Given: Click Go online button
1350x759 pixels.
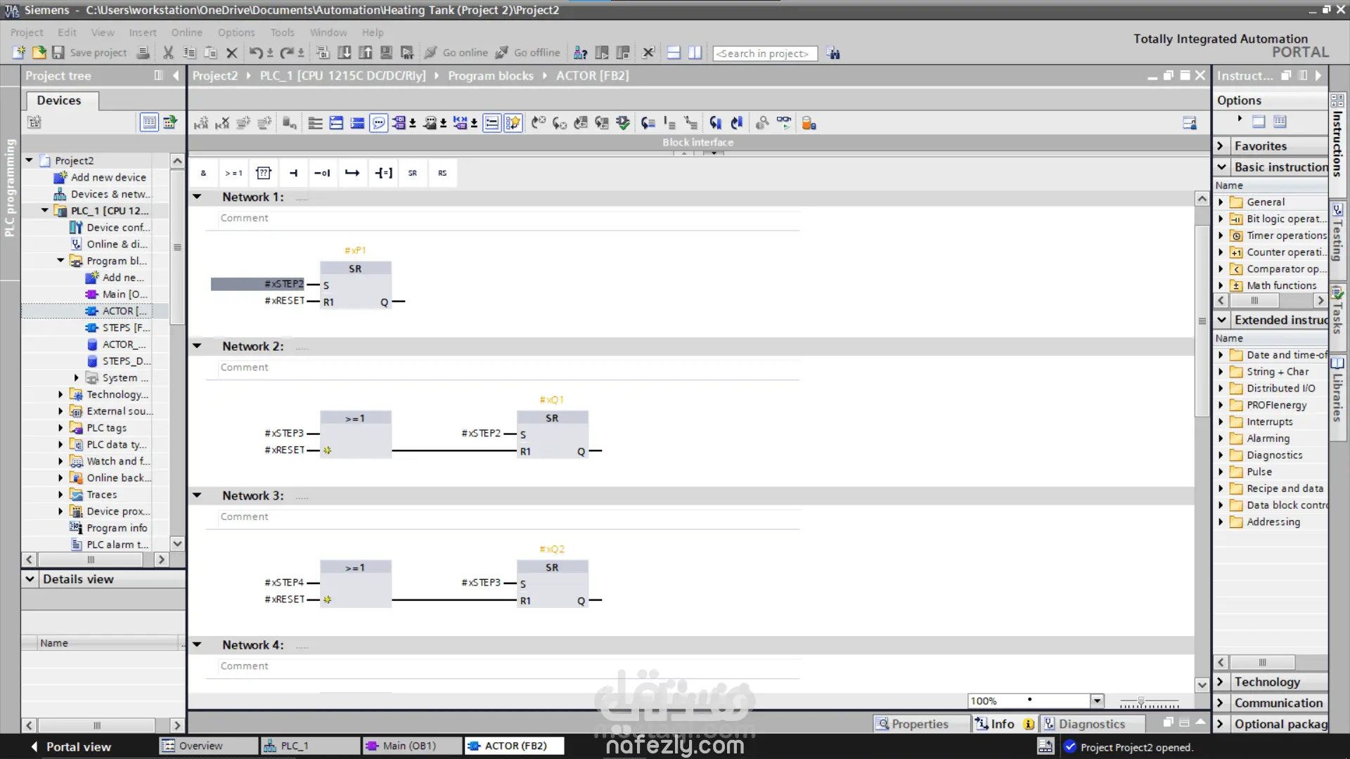Looking at the screenshot, I should 456,53.
